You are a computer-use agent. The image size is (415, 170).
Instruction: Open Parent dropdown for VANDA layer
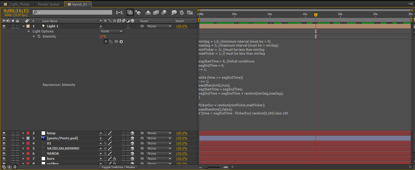pyautogui.click(x=159, y=153)
